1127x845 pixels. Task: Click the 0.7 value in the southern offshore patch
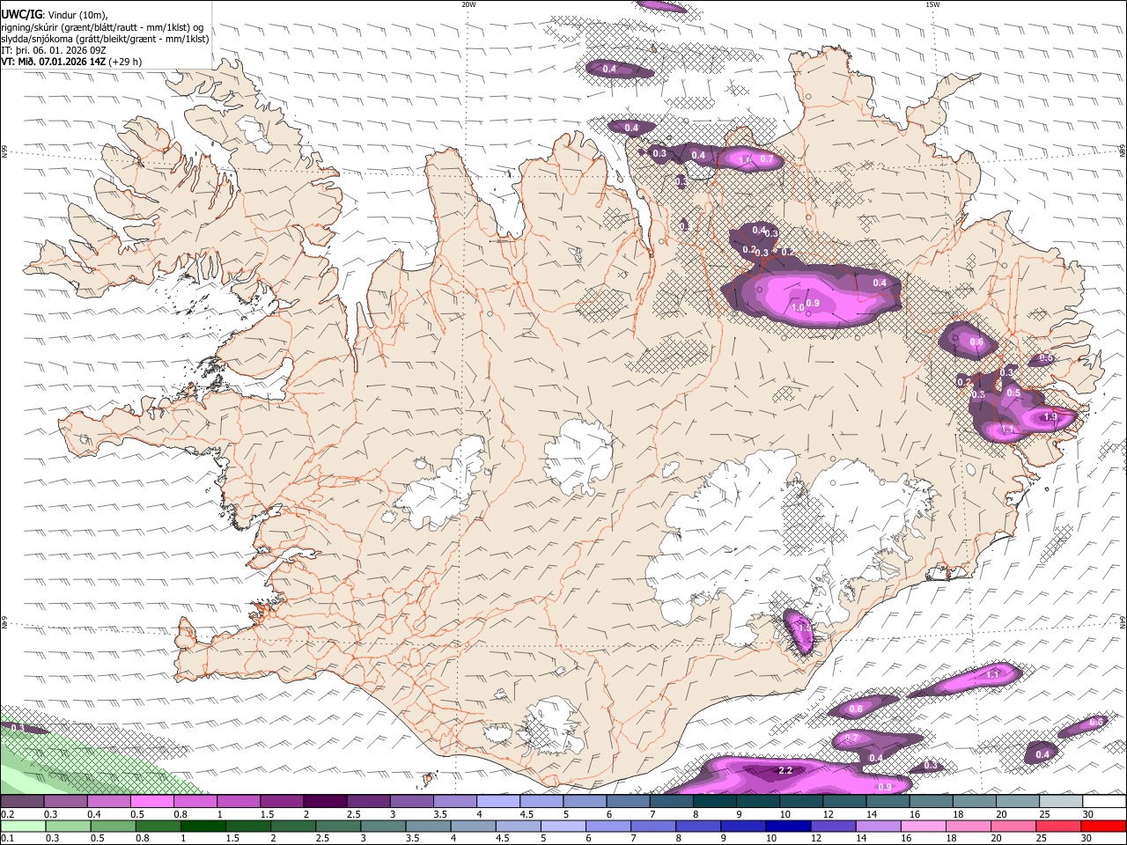tap(851, 738)
